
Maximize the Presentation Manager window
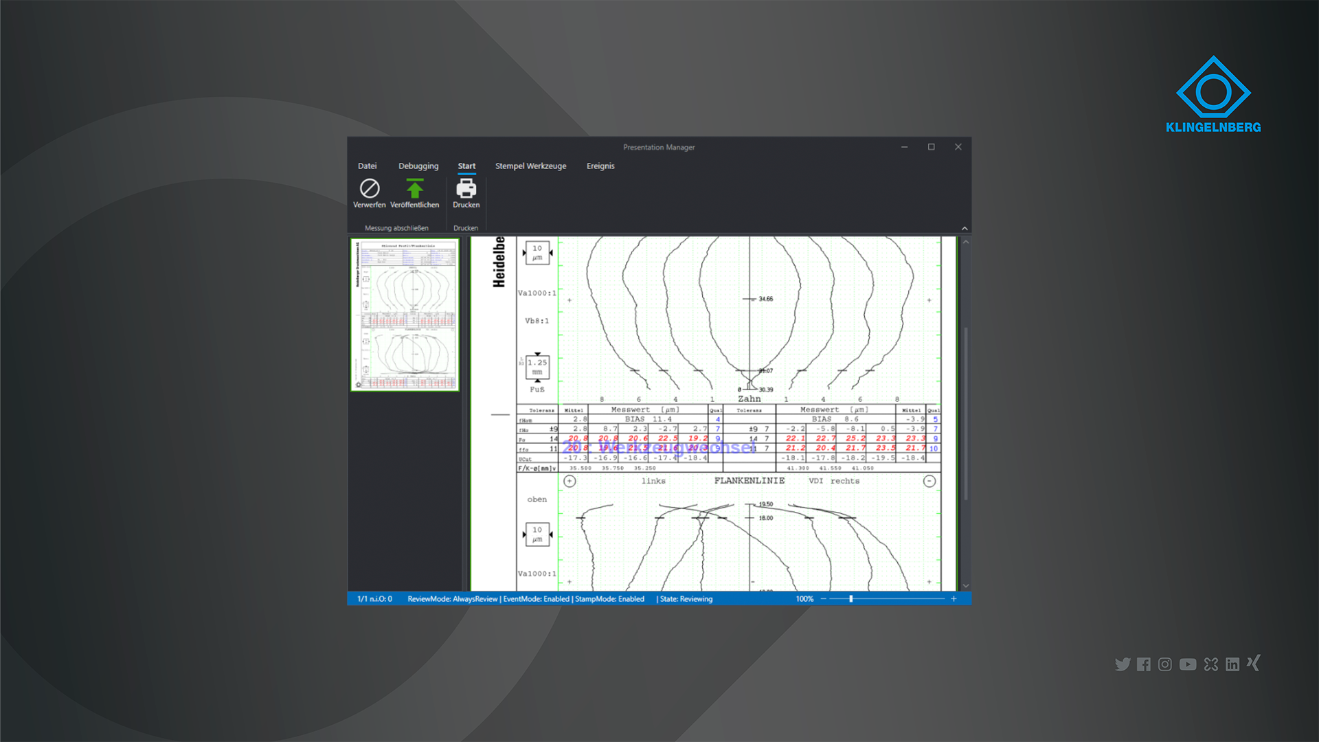point(932,147)
